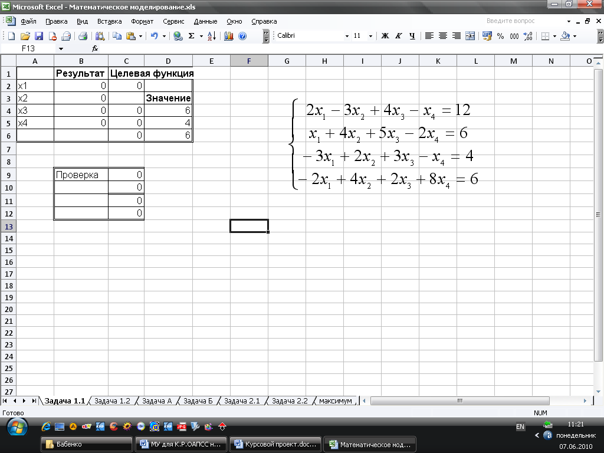
Task: Save the workbook with the floppy disk icon
Action: point(38,36)
